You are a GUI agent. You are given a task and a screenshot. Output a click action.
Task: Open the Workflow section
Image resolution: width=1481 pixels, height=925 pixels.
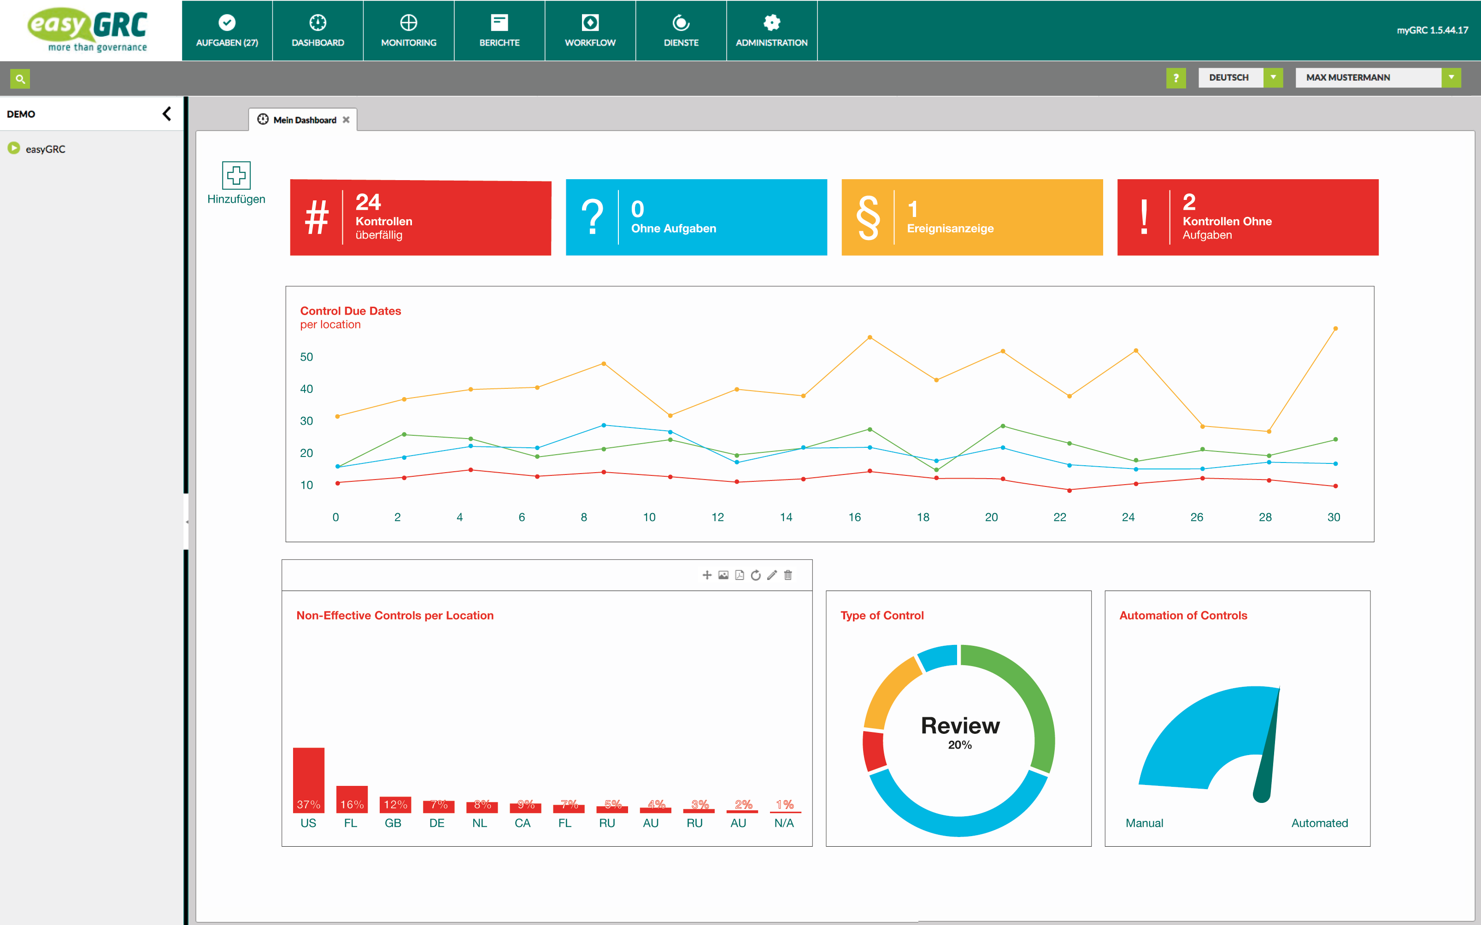(x=590, y=30)
